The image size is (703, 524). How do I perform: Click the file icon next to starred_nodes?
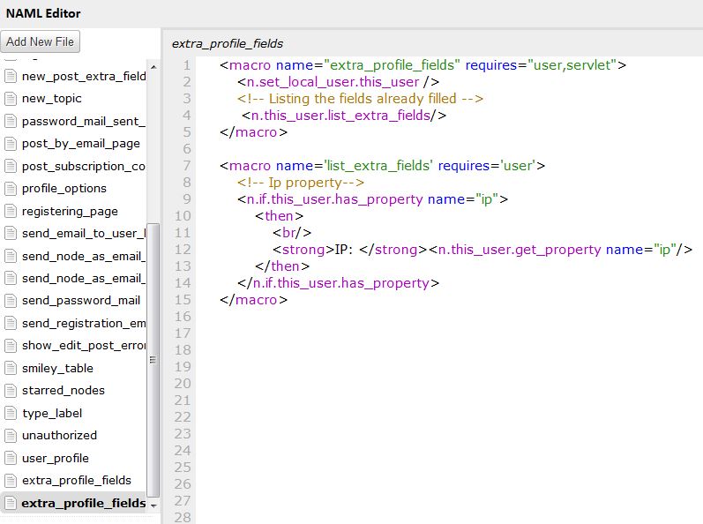pyautogui.click(x=11, y=391)
